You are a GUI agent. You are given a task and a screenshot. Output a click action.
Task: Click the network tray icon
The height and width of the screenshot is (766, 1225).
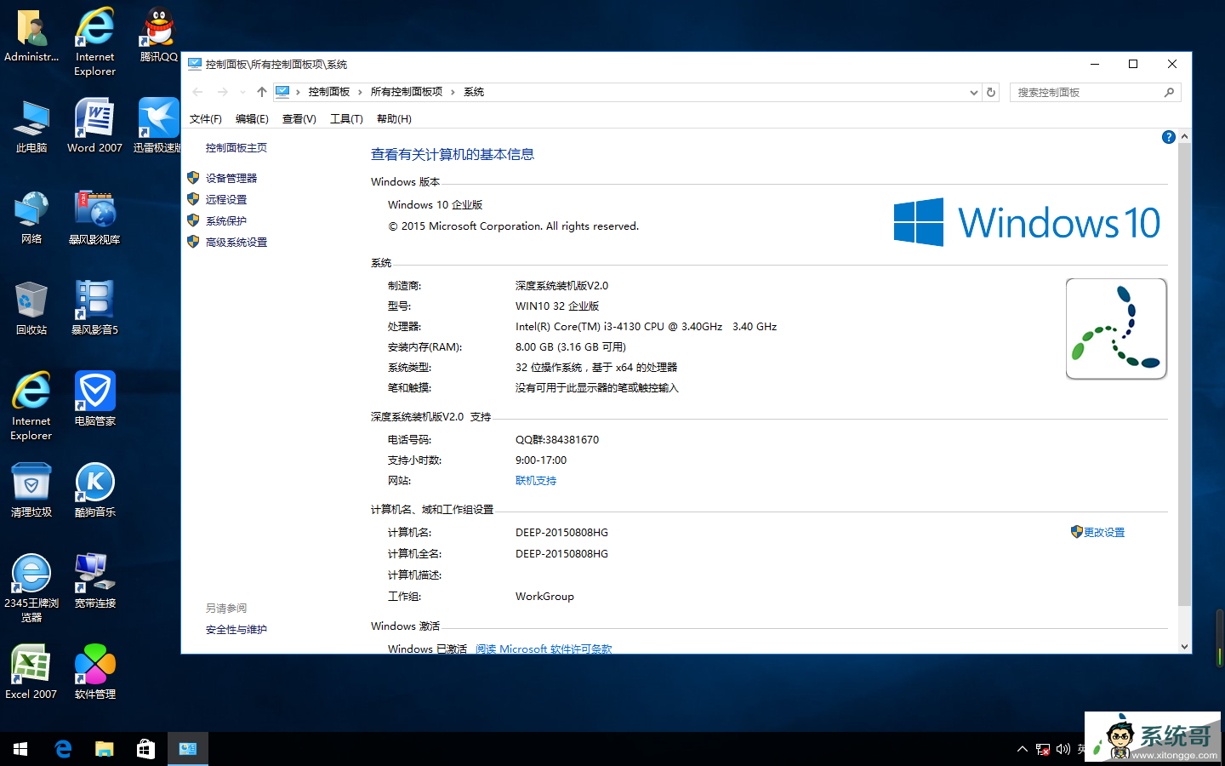(1043, 749)
